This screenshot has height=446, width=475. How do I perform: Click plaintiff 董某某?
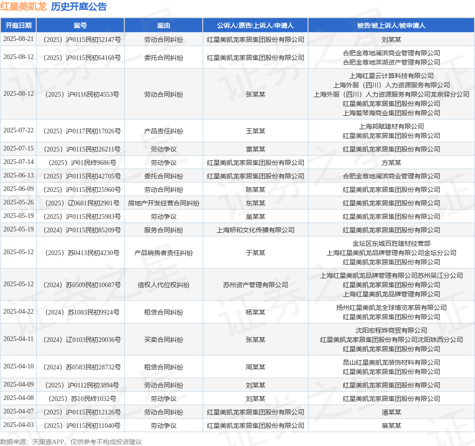coord(256,149)
